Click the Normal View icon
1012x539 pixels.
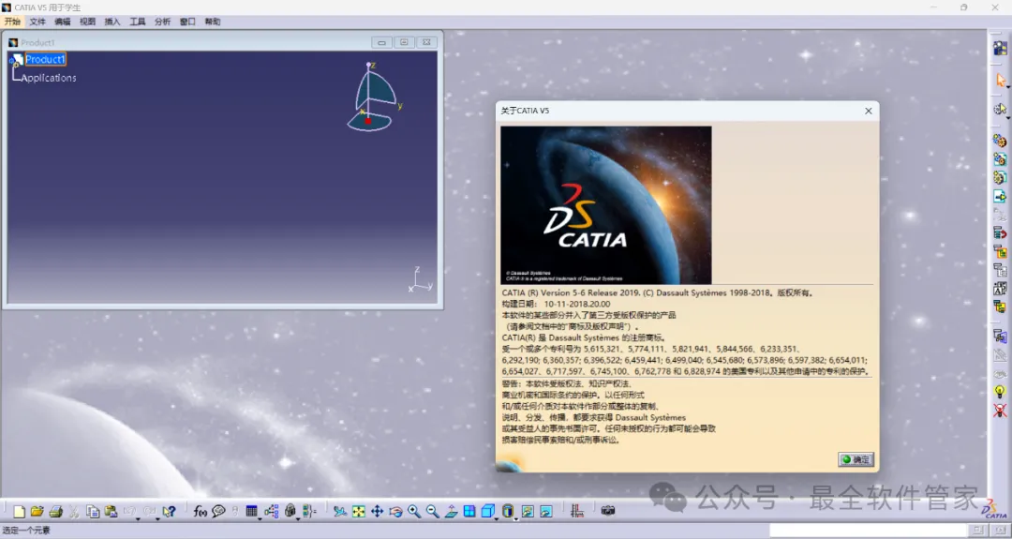pyautogui.click(x=451, y=511)
